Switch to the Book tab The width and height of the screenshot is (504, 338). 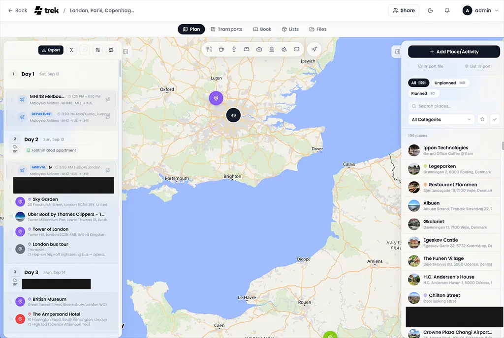click(262, 29)
